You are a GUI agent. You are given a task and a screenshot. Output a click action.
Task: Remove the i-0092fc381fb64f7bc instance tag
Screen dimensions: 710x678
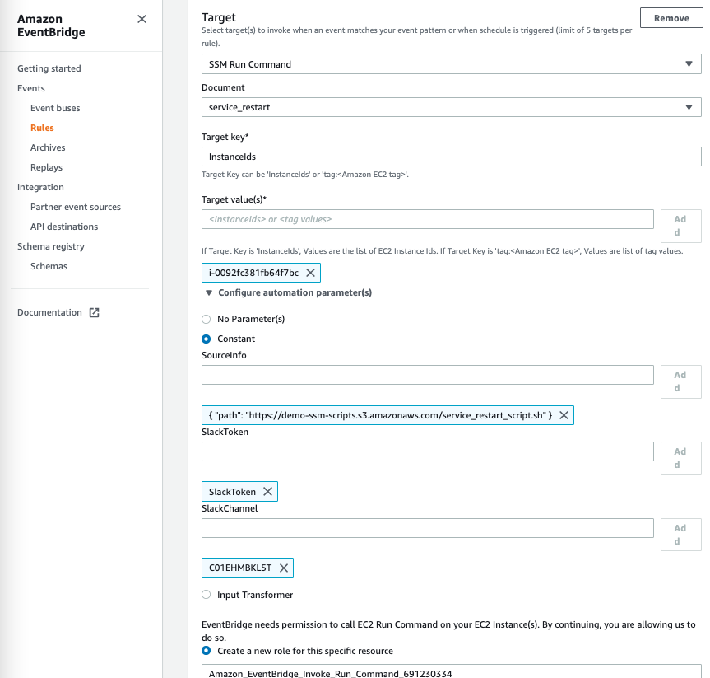311,273
